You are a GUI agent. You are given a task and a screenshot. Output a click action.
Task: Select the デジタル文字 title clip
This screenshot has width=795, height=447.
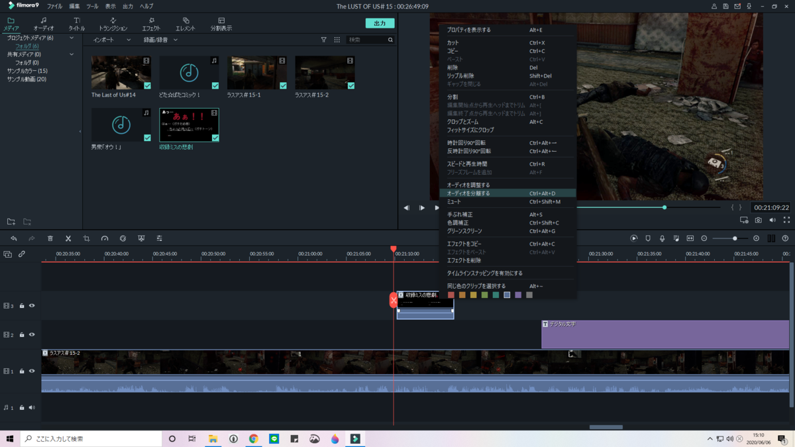click(x=665, y=334)
